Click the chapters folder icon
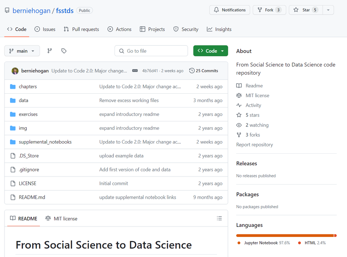Screen dimensions: 347x257 coord(13,86)
